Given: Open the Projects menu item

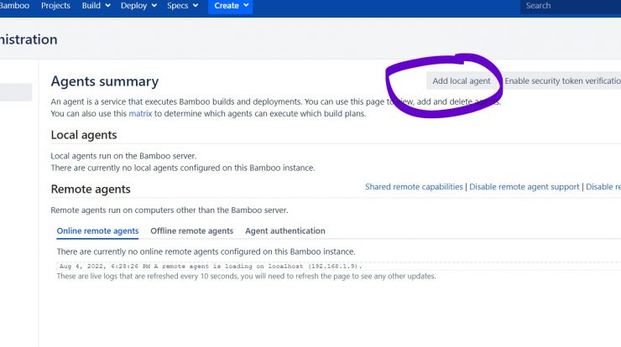Looking at the screenshot, I should click(x=55, y=6).
